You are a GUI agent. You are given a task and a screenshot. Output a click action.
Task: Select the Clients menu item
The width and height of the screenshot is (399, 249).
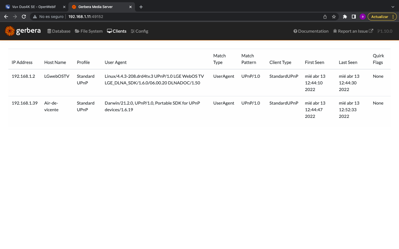117,31
